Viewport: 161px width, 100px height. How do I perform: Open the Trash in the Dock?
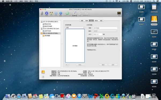(x=153, y=96)
